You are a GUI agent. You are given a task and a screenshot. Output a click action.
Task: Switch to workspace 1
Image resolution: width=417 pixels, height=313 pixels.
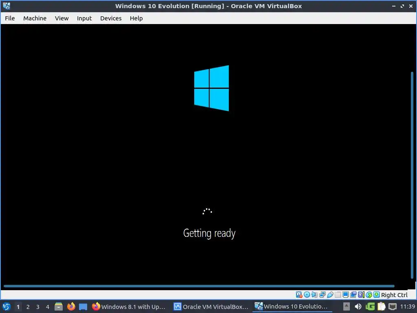pos(18,307)
